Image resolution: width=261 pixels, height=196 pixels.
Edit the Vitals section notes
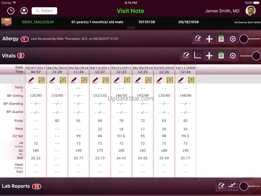(x=186, y=56)
